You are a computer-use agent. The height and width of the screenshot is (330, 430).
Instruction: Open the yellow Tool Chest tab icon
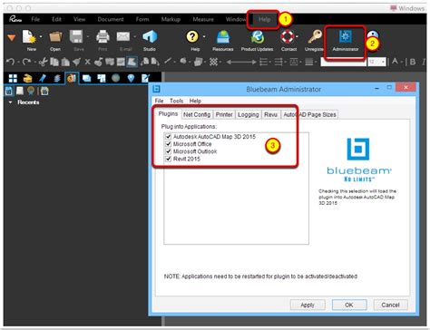(27, 78)
